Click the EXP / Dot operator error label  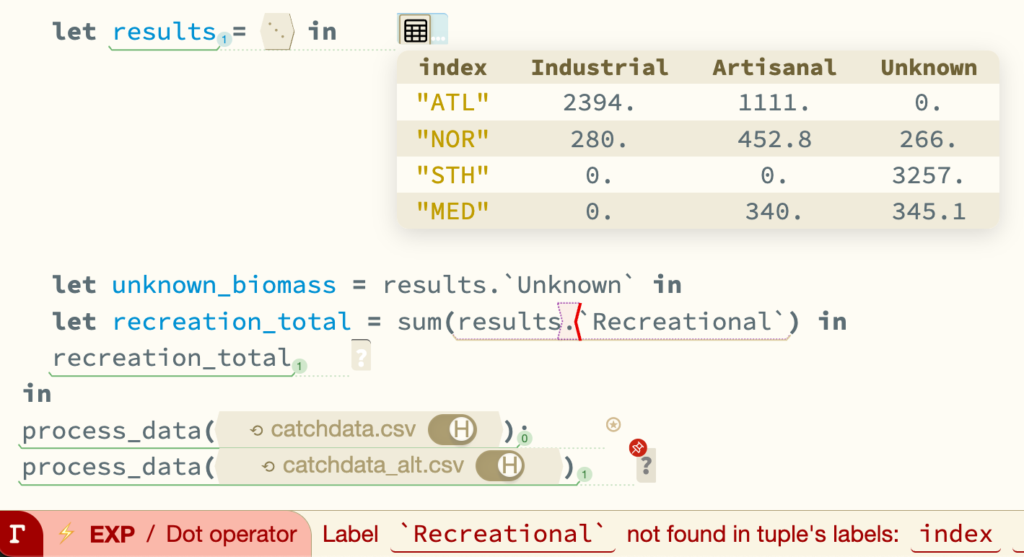pos(193,534)
